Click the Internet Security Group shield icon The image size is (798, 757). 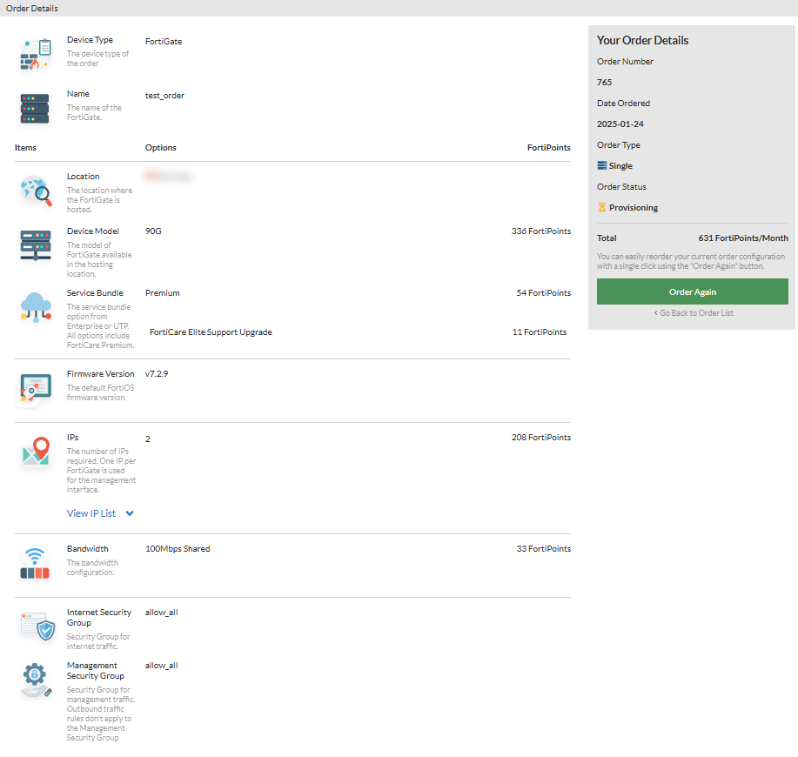(x=37, y=626)
